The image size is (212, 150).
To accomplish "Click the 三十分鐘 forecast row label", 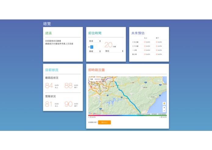I will click(x=135, y=46).
